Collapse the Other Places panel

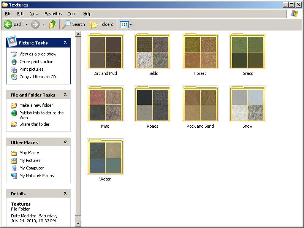(65, 142)
